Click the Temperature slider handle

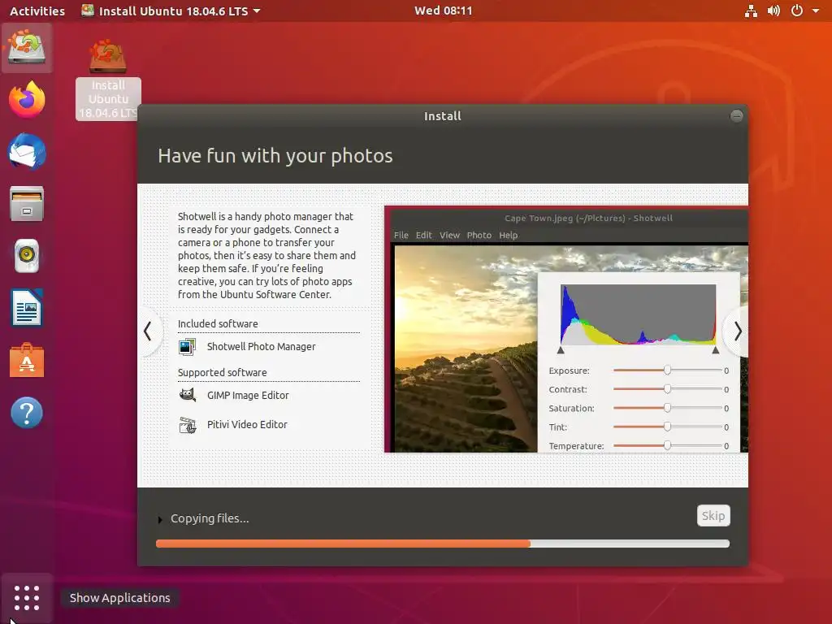click(x=667, y=446)
